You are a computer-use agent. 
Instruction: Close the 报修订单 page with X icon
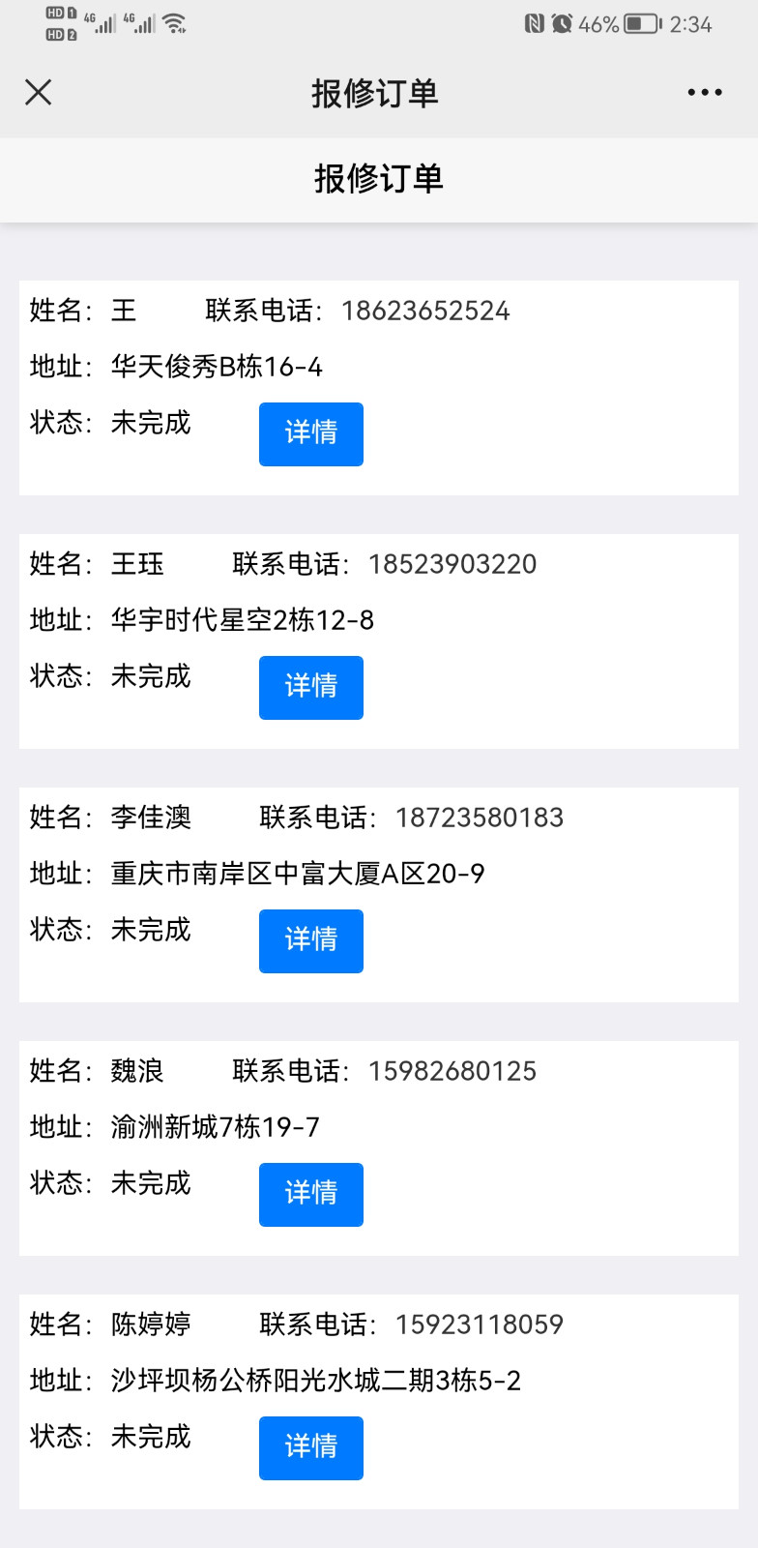click(39, 93)
